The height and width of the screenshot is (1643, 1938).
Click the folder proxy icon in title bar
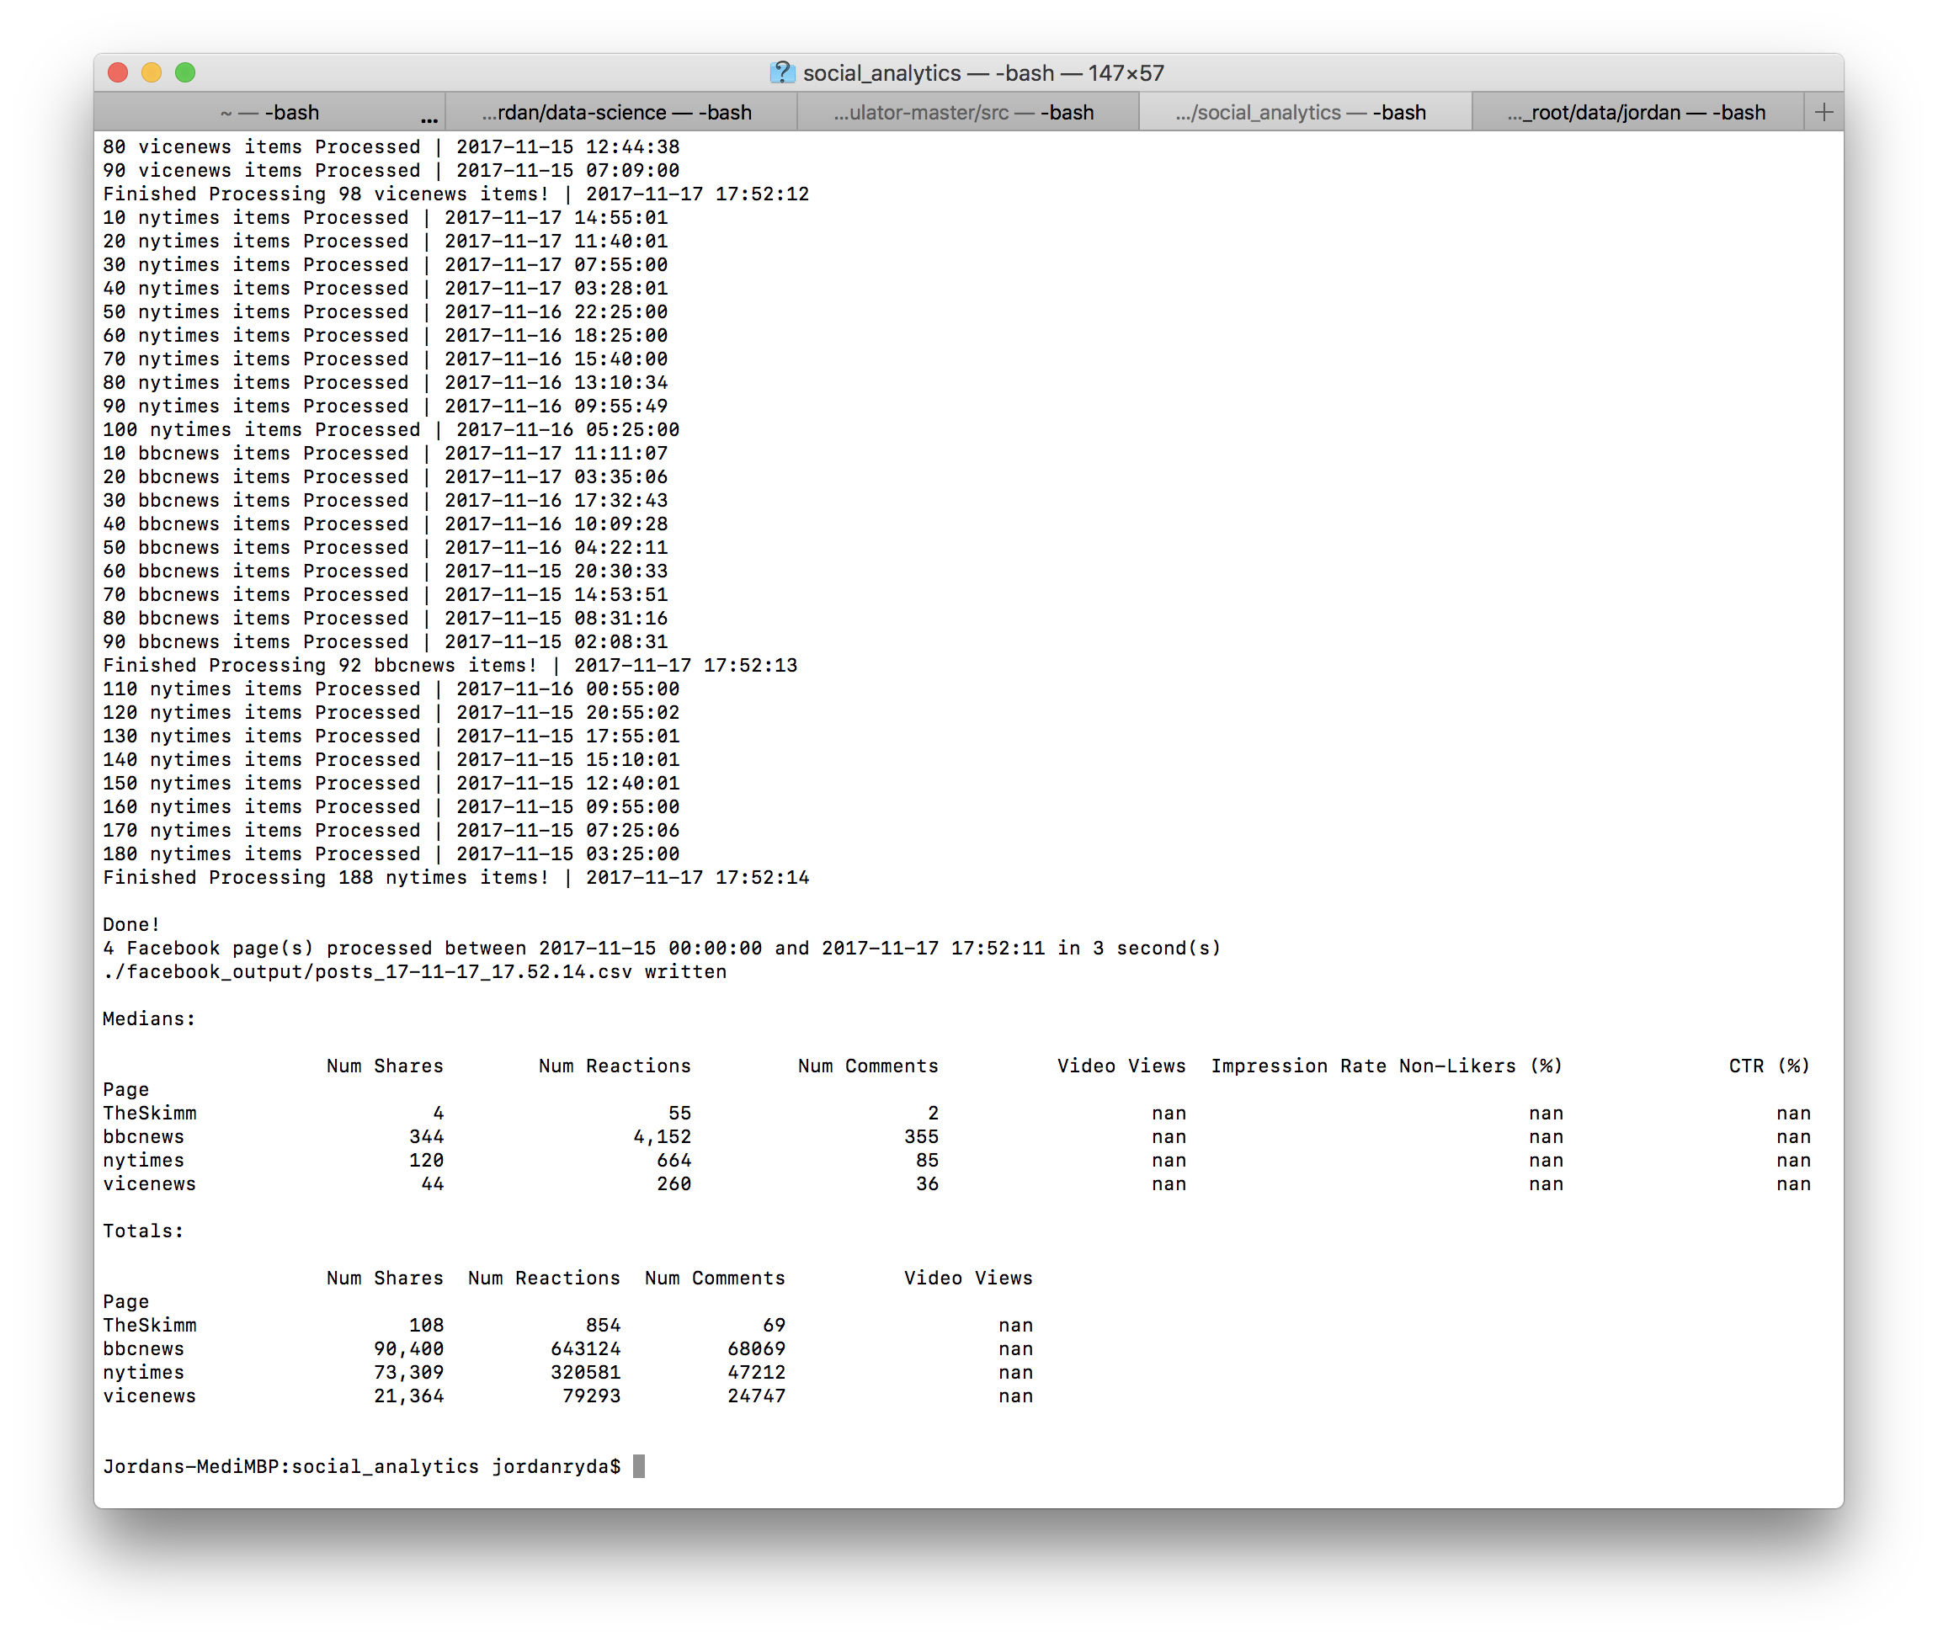782,72
